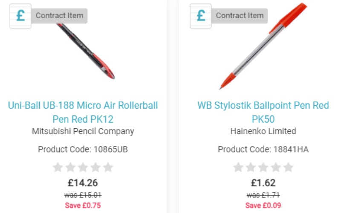The height and width of the screenshot is (213, 341).
Task: Click Mitsubishi Pencil Company brand text
Action: (x=83, y=131)
